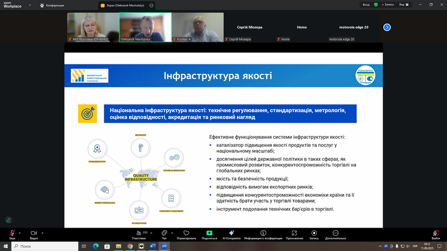Screen dimensions: 447x251
Task: Open the Windows notification center
Action: click(440, 246)
